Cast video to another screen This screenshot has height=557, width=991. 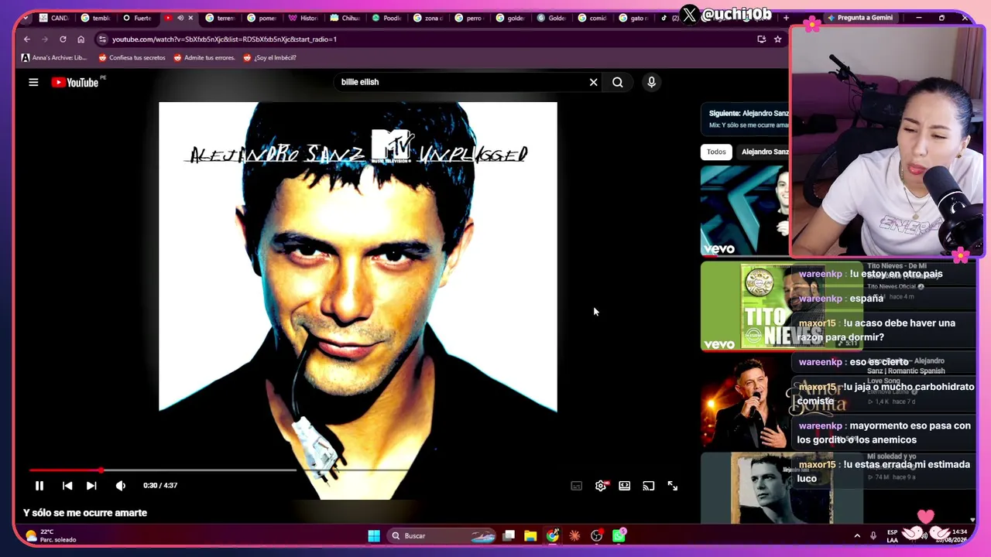pos(649,486)
